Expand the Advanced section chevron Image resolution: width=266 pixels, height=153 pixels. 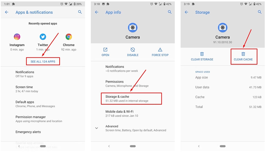coord(96,128)
